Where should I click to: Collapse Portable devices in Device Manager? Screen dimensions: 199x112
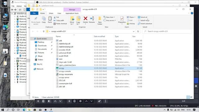click(x=15, y=53)
